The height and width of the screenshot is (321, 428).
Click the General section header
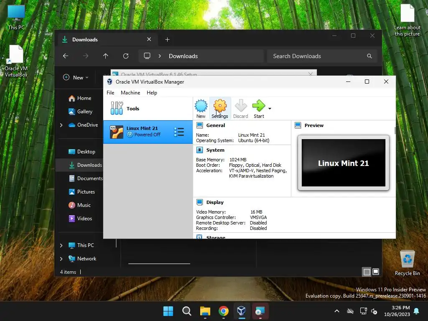tap(216, 125)
